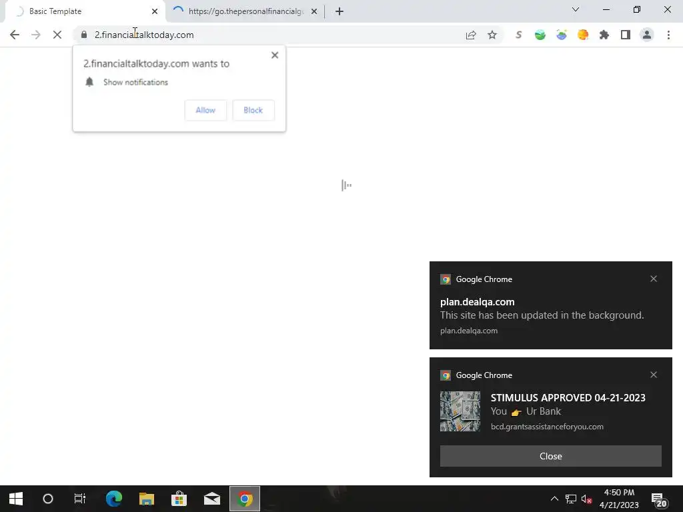Screen dimensions: 683x512
Task: Open the Chrome profile avatar
Action: pyautogui.click(x=647, y=35)
